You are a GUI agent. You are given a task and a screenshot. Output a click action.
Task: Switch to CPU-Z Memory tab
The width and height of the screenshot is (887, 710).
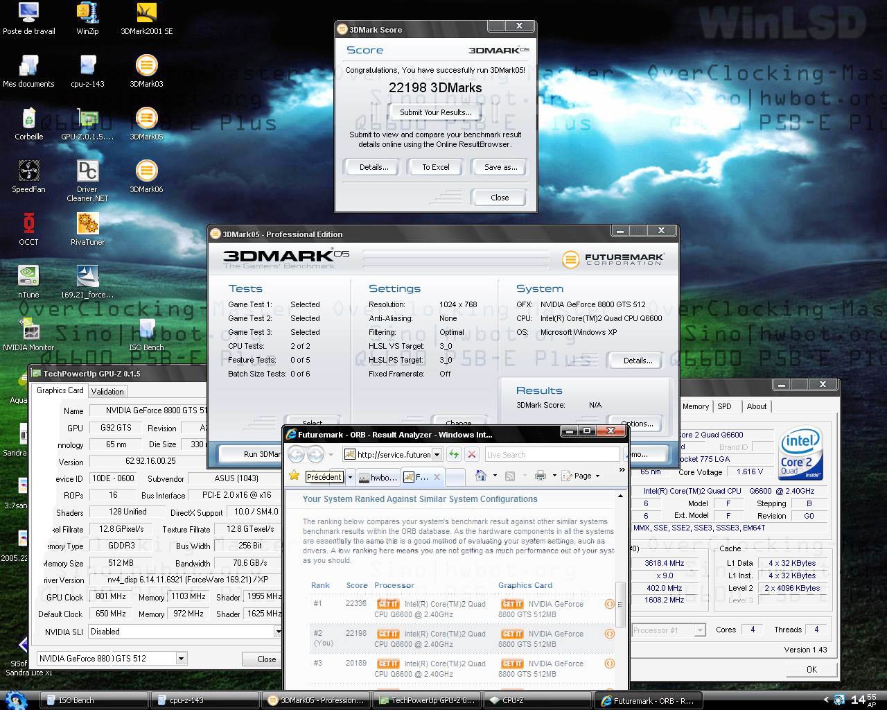click(695, 406)
